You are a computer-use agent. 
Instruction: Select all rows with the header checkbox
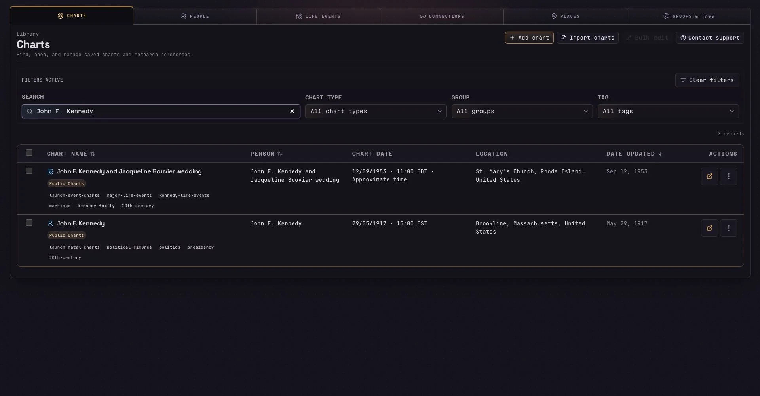tap(29, 152)
